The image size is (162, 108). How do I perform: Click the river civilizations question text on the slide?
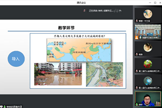[79, 36]
